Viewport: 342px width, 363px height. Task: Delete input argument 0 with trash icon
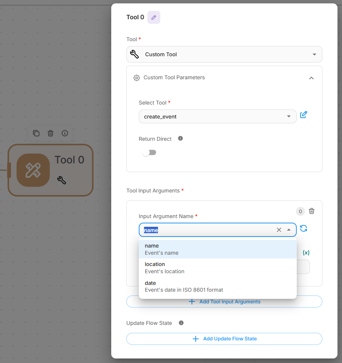(311, 211)
